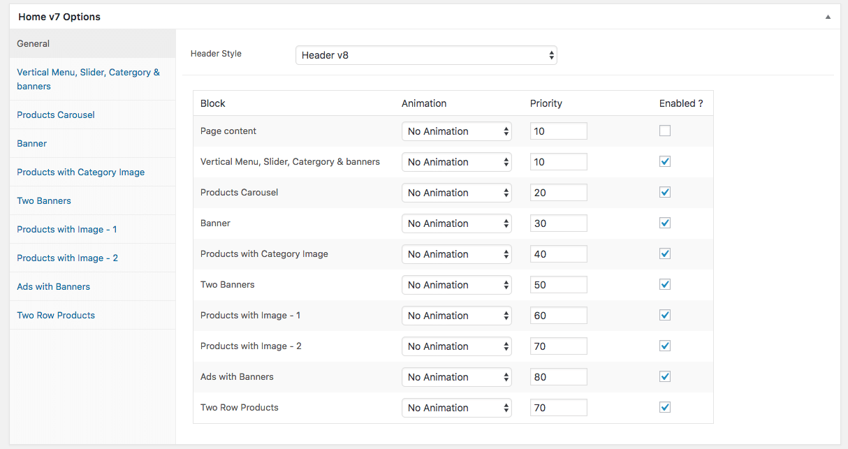Open Animation dropdown for Page content

[457, 131]
